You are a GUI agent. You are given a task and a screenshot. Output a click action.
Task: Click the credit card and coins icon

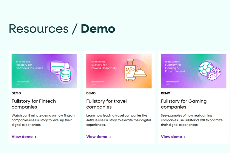pos(61,71)
